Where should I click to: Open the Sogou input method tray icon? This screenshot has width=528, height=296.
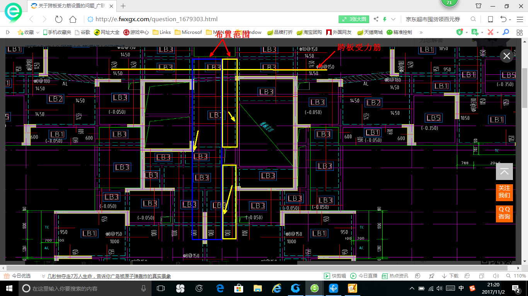click(472, 288)
